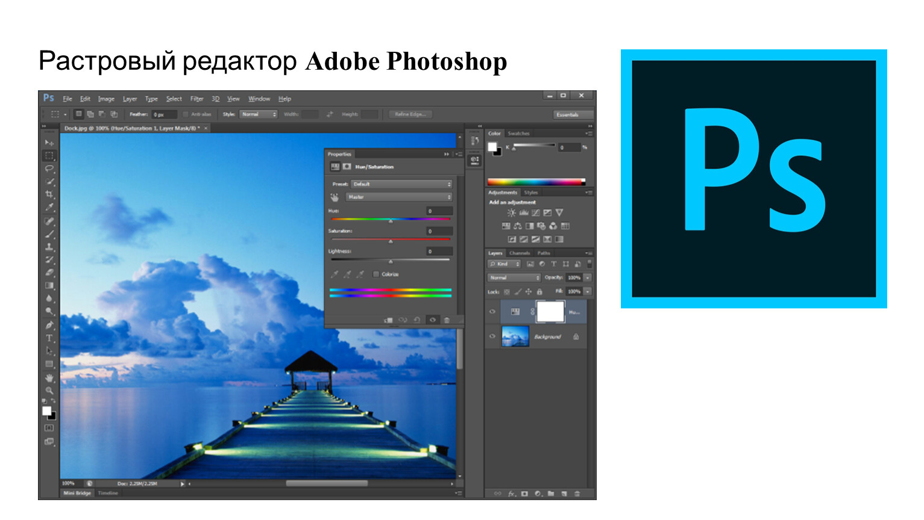
Task: Add a Levels adjustment
Action: click(524, 212)
